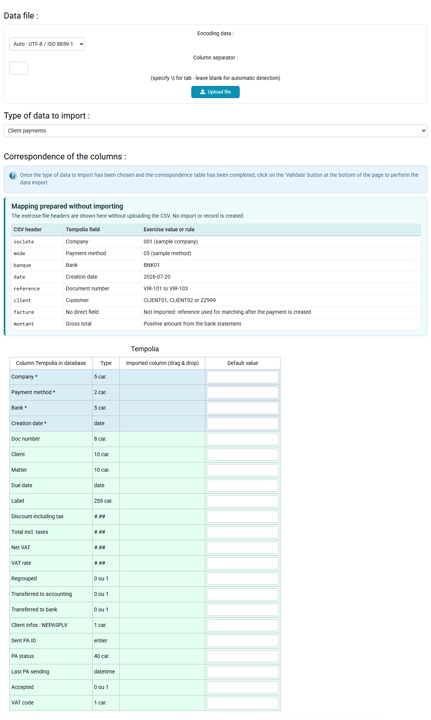Image resolution: width=431 pixels, height=720 pixels.
Task: Click the 'Tempolia' table title
Action: point(145,349)
